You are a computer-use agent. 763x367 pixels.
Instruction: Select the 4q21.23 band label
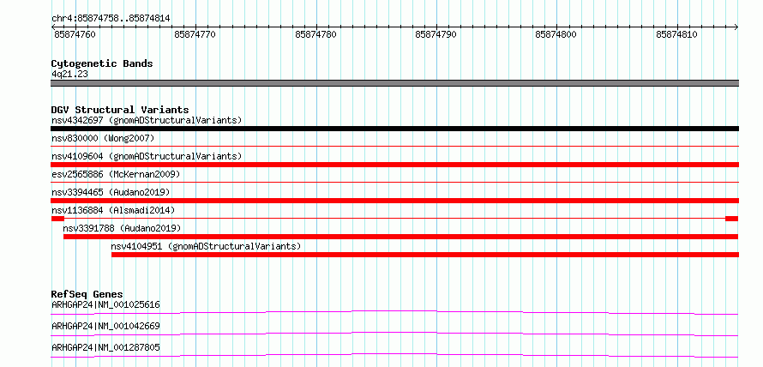coord(69,74)
